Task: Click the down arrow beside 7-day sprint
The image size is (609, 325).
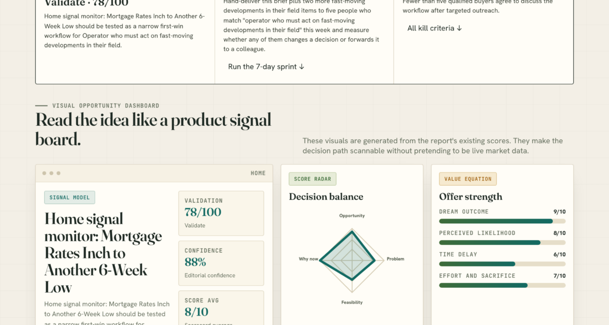Action: [302, 67]
